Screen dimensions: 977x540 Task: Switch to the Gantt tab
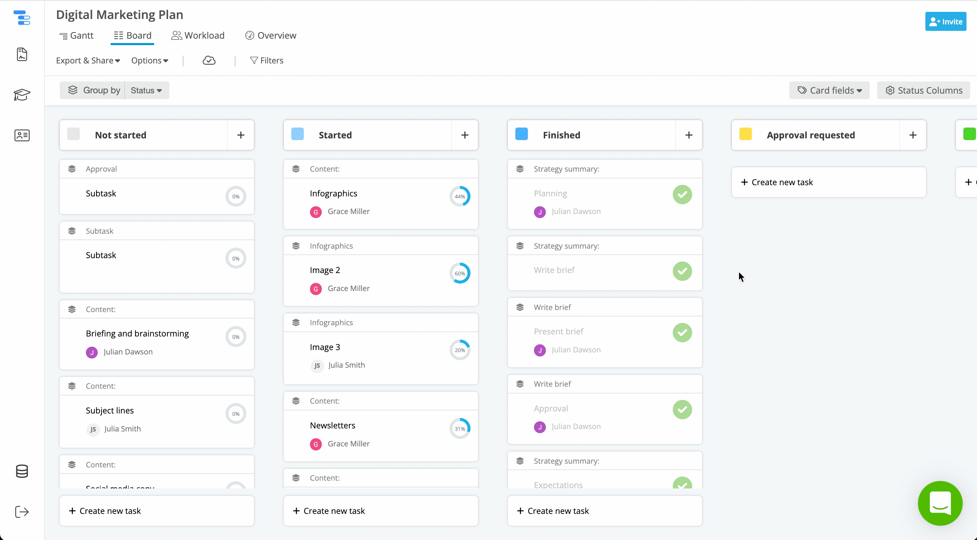coord(76,35)
